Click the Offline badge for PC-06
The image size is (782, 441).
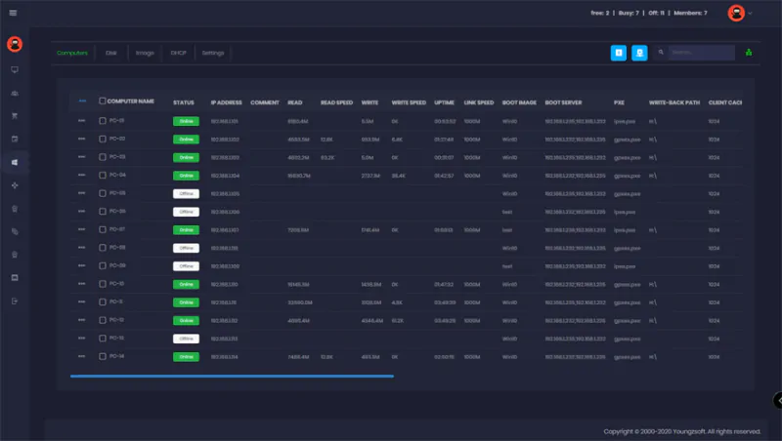click(x=186, y=212)
